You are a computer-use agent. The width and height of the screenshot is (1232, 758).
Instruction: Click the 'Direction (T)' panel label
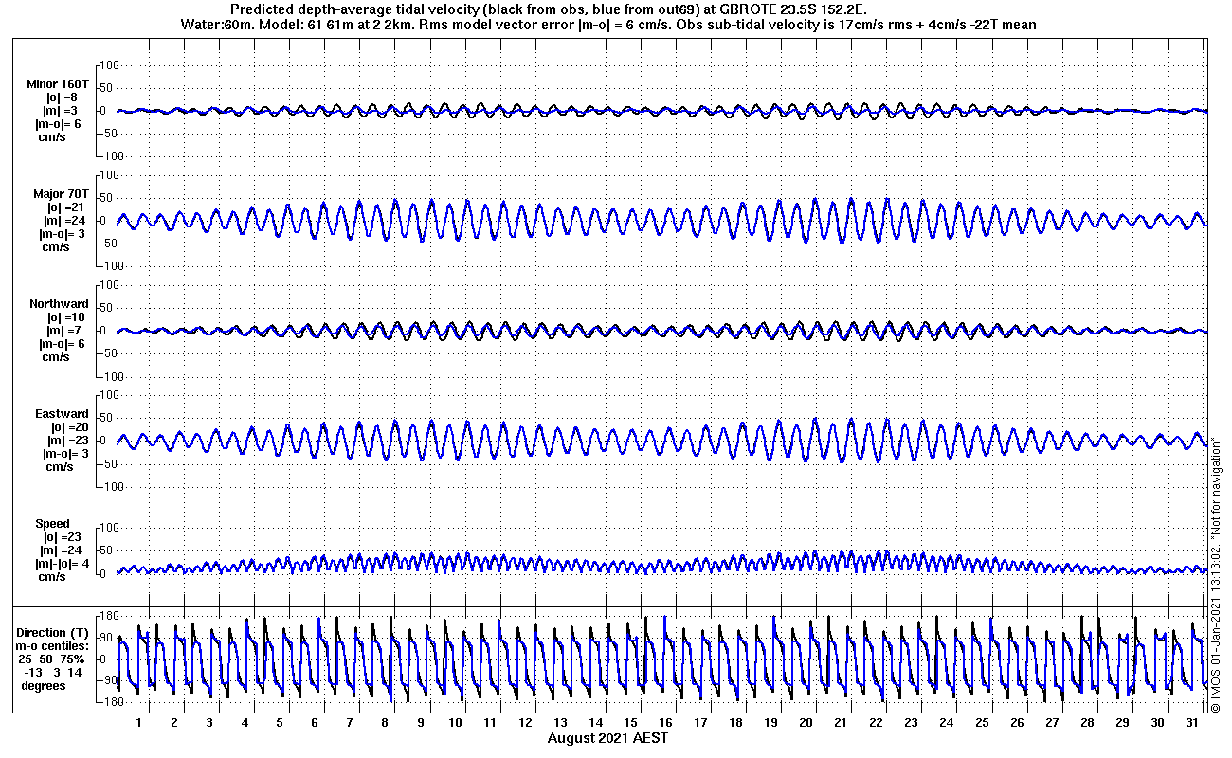click(x=54, y=633)
